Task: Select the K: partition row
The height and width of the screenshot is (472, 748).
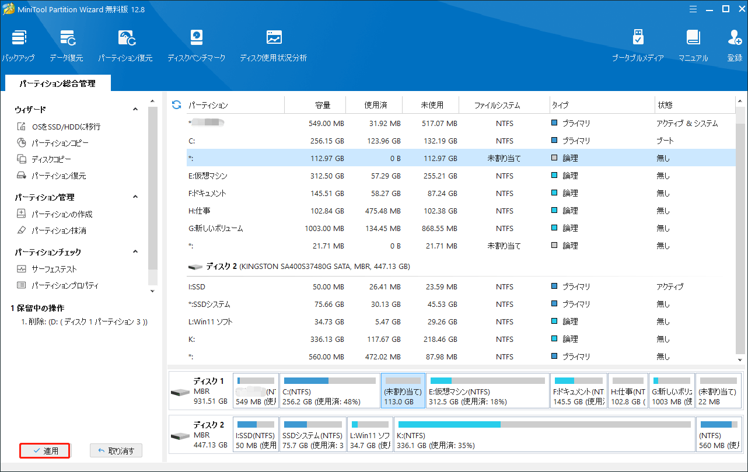Action: pyautogui.click(x=460, y=339)
